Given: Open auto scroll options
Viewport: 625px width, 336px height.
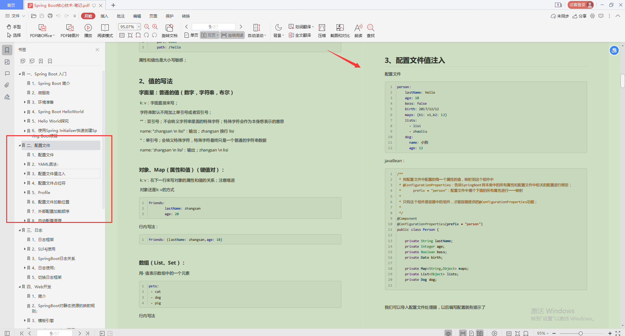Looking at the screenshot, I should coord(257,31).
